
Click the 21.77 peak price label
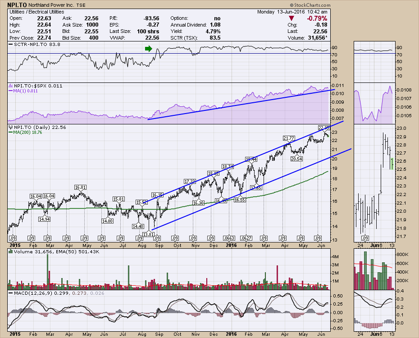(x=289, y=138)
